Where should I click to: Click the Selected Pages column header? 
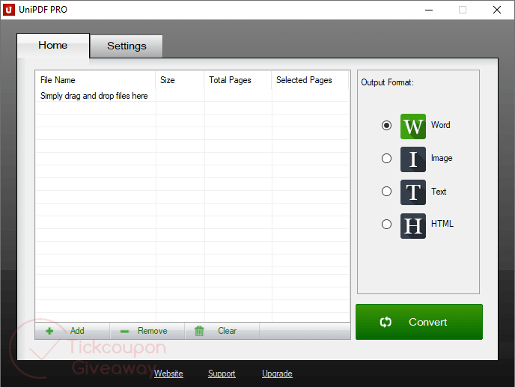[x=310, y=80]
